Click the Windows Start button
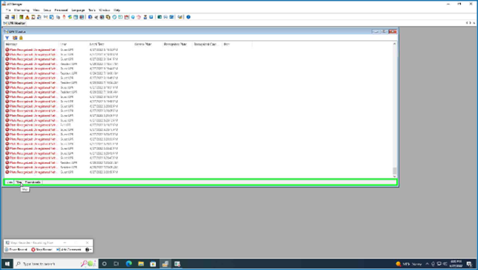 8,264
